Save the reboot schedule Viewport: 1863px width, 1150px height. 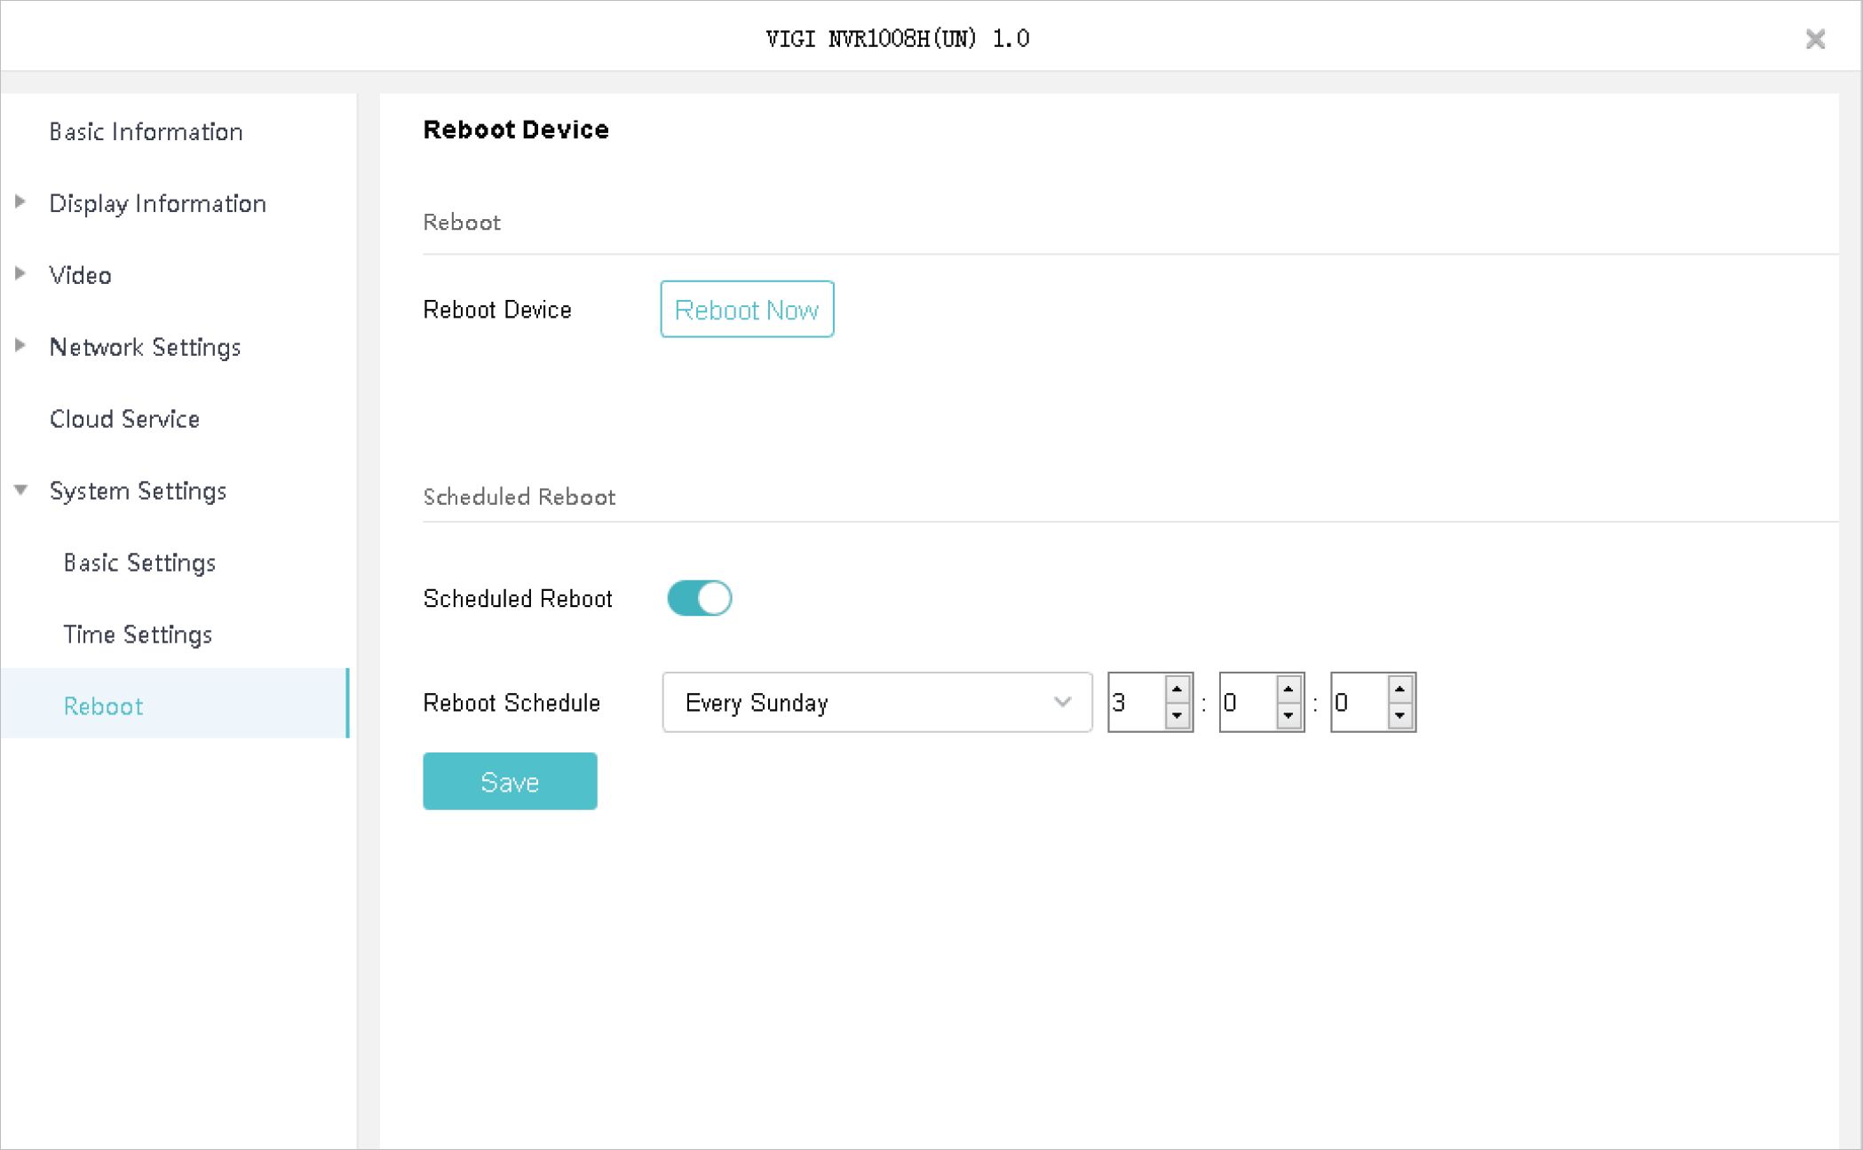[x=510, y=782]
